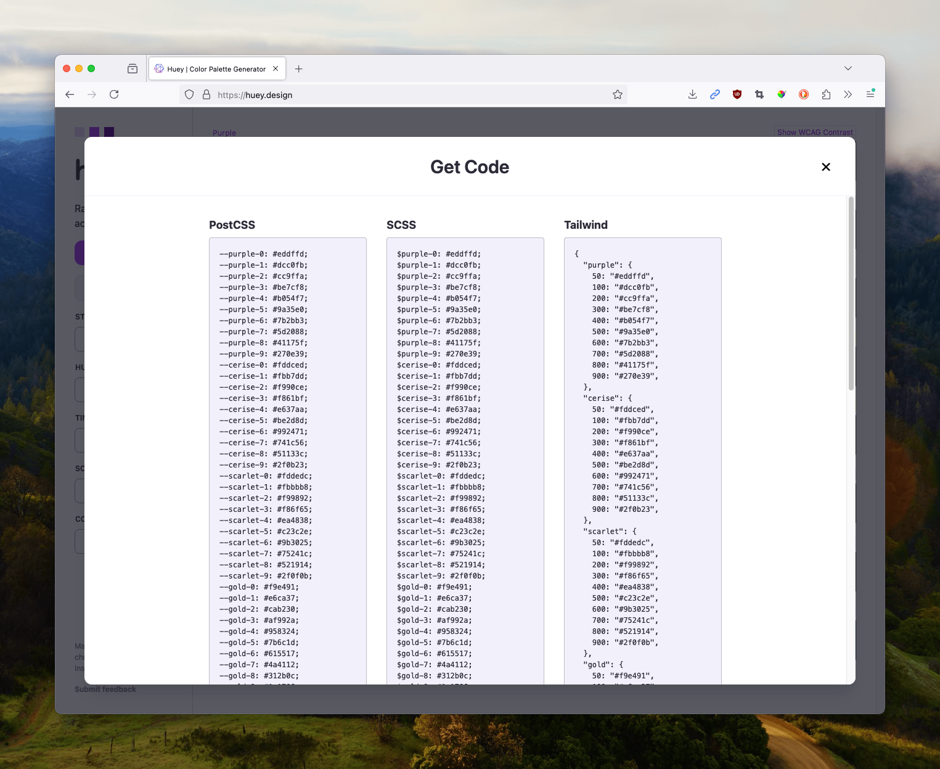Go back using the back arrow
The height and width of the screenshot is (769, 940).
pyautogui.click(x=69, y=94)
